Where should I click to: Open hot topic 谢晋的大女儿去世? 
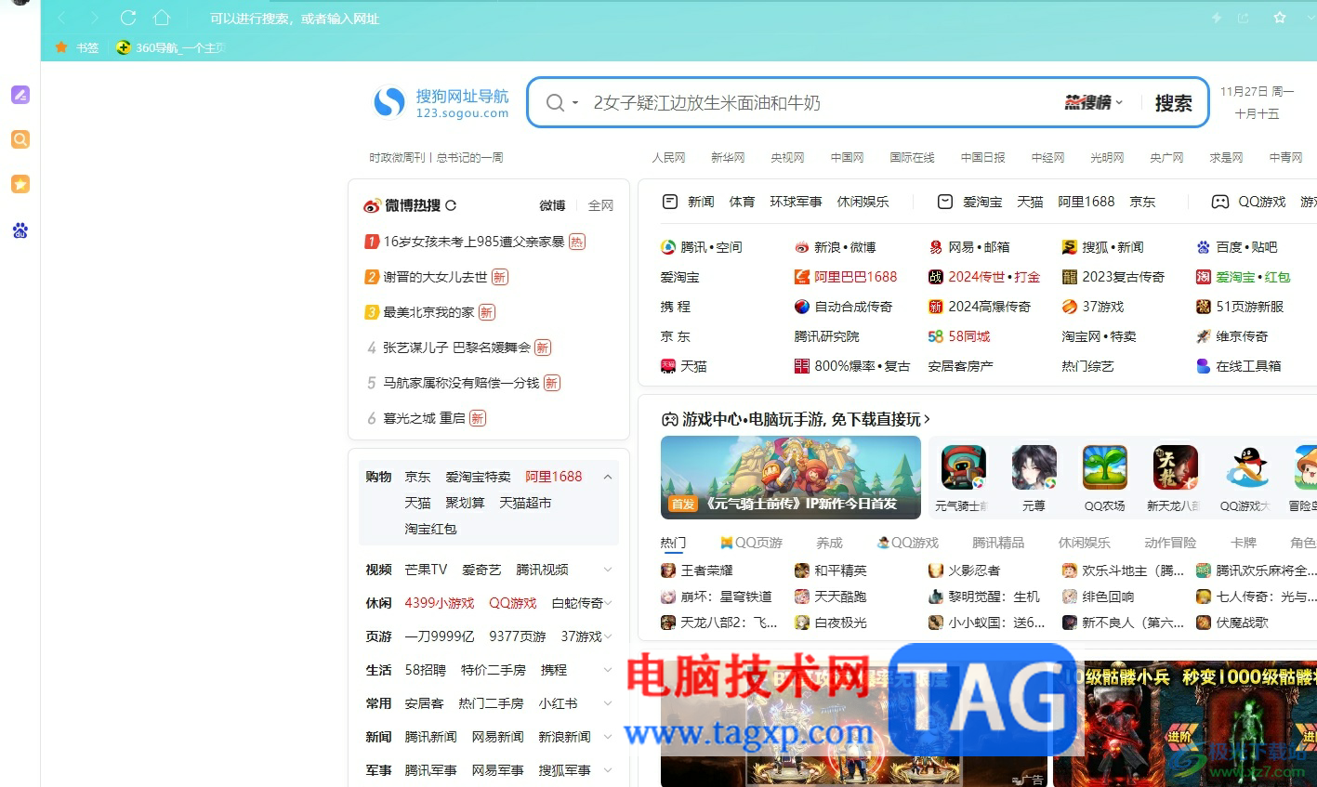click(x=435, y=277)
